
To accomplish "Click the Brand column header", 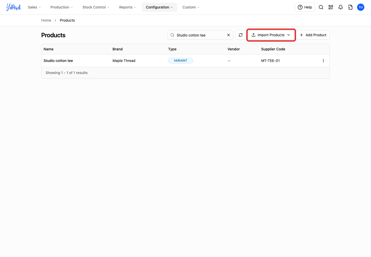I will 117,49.
